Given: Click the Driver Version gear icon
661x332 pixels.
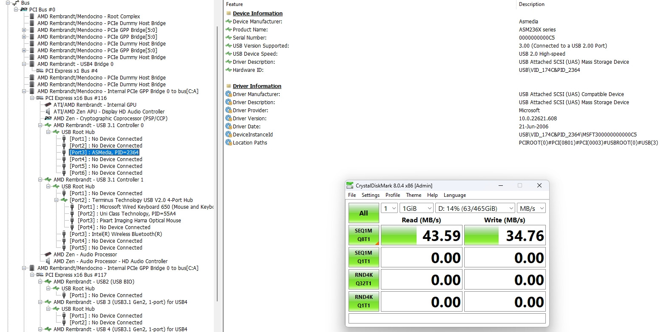Looking at the screenshot, I should 229,119.
